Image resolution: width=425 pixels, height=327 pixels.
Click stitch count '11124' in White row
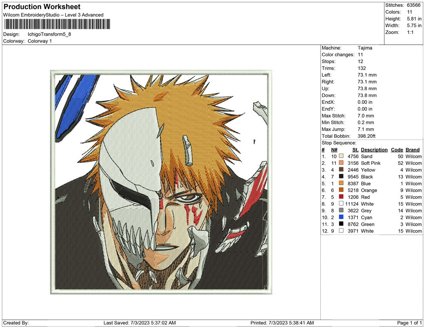[x=352, y=204]
